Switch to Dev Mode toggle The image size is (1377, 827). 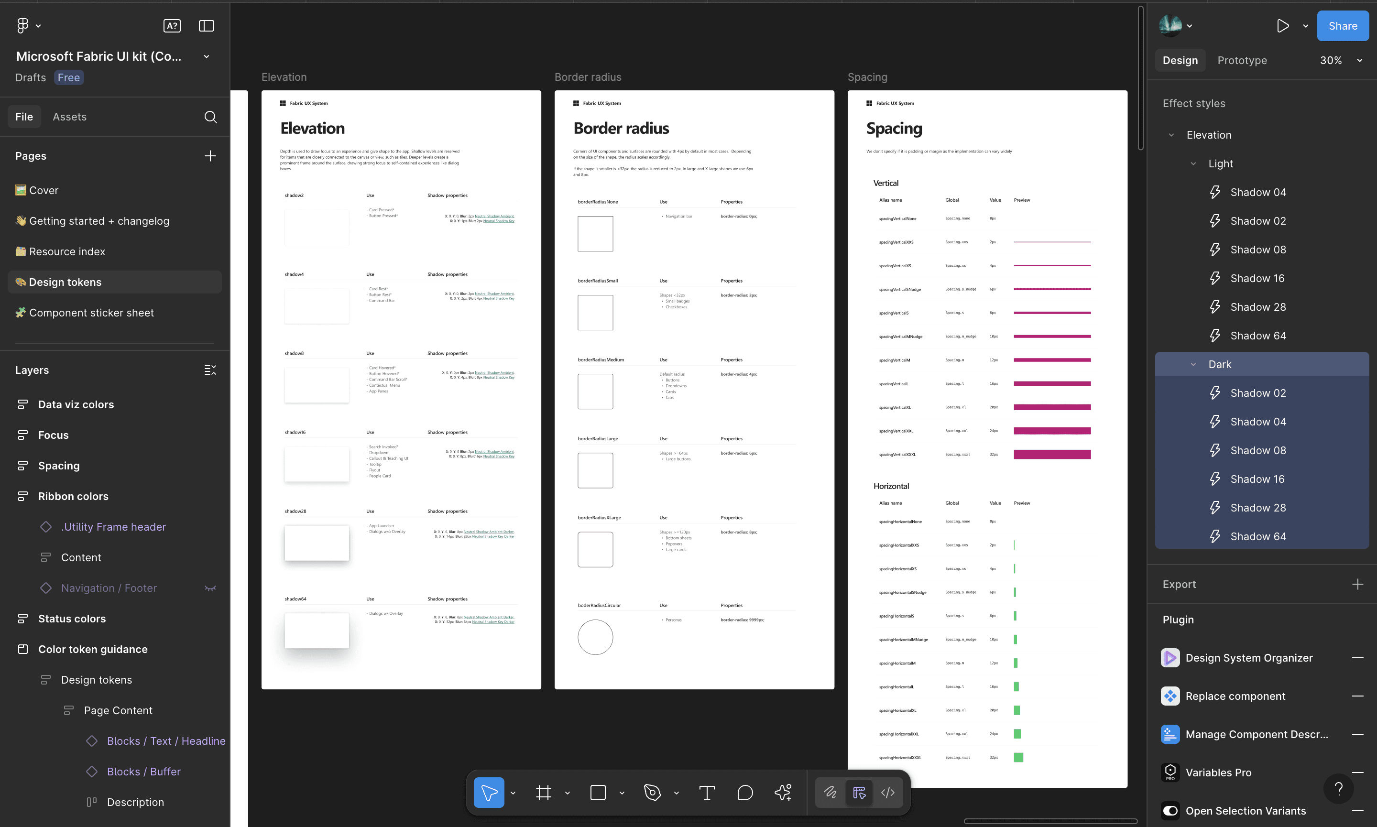pyautogui.click(x=888, y=793)
